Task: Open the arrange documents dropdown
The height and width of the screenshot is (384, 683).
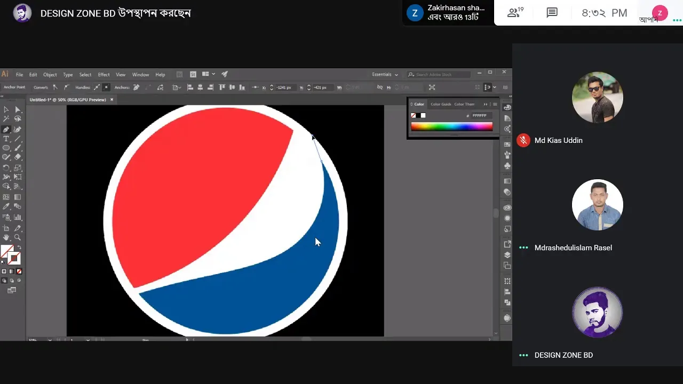Action: 208,74
